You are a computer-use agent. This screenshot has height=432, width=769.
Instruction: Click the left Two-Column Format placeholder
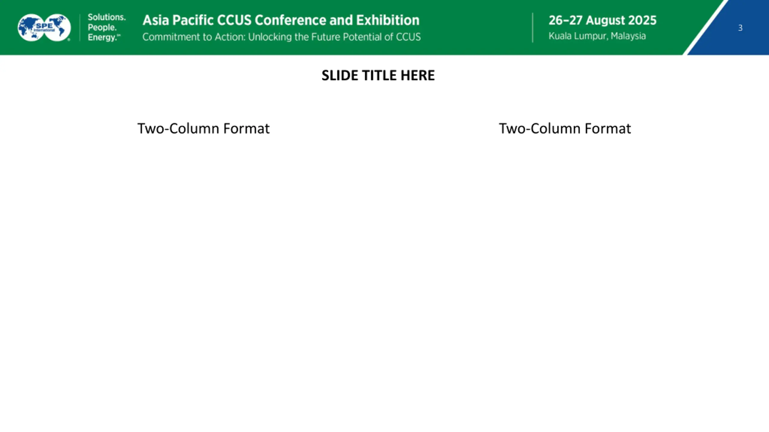coord(203,128)
